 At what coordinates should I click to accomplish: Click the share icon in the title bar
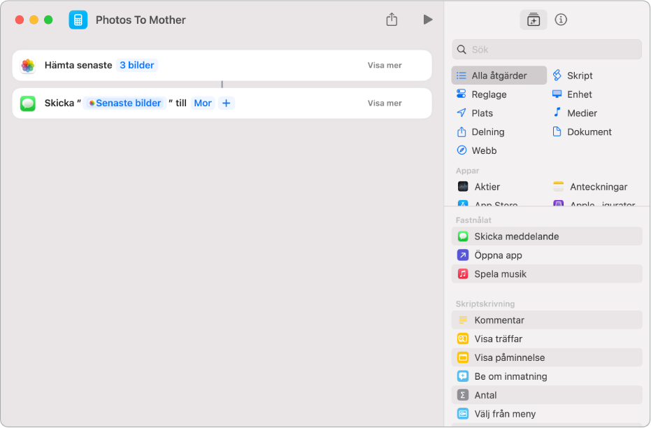point(392,19)
